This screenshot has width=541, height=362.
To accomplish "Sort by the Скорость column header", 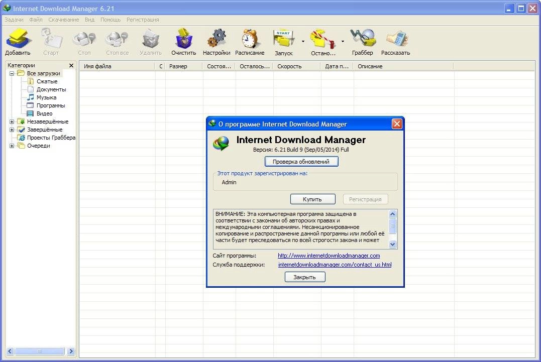I will click(297, 66).
